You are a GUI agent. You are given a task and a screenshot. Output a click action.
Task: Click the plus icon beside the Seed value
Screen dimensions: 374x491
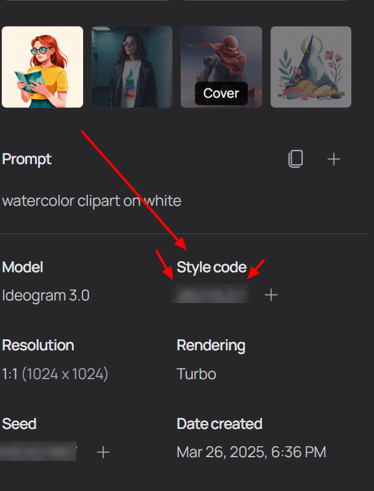[x=103, y=453]
